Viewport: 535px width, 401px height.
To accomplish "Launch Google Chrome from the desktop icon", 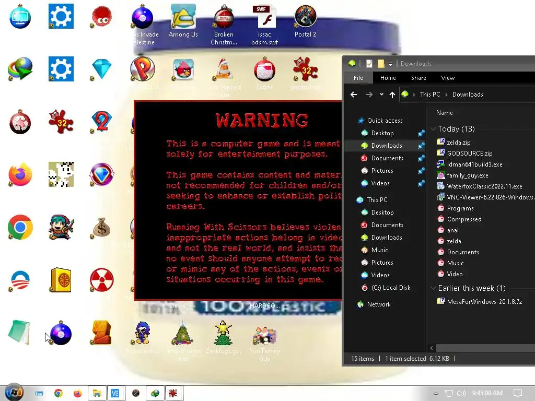I will [x=20, y=227].
